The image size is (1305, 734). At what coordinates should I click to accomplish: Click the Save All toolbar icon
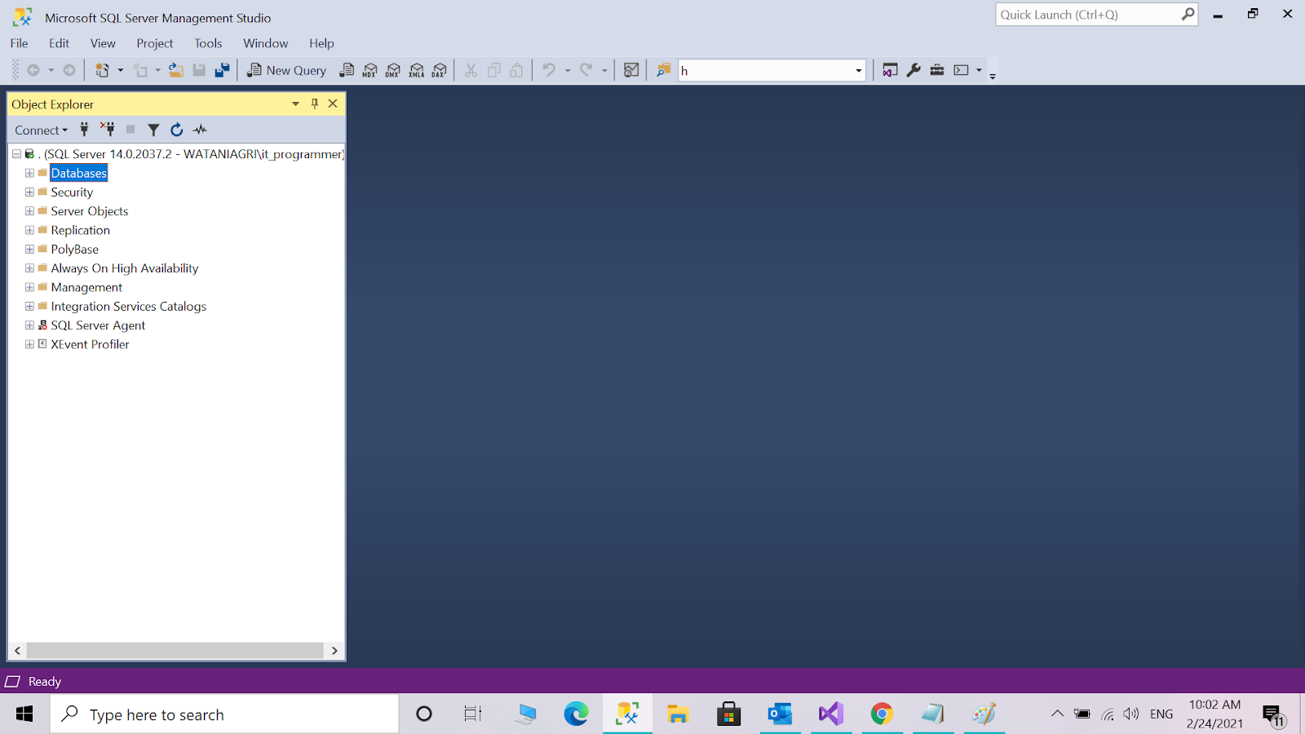pos(222,70)
